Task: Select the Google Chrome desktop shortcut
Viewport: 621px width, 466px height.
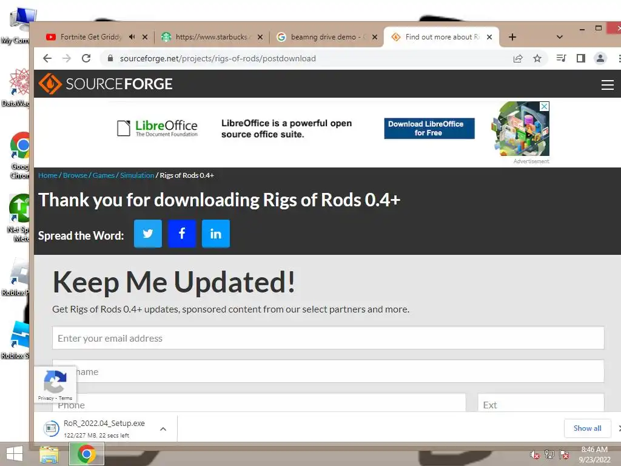Action: tap(19, 155)
